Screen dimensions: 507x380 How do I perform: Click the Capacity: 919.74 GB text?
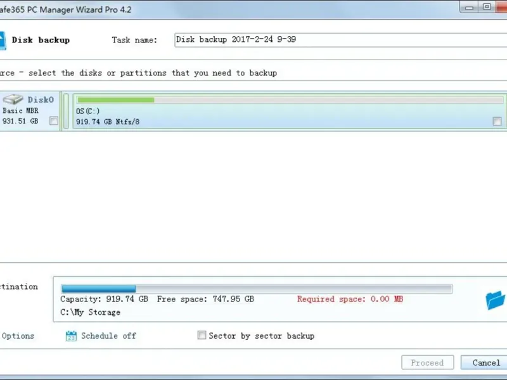click(x=104, y=299)
